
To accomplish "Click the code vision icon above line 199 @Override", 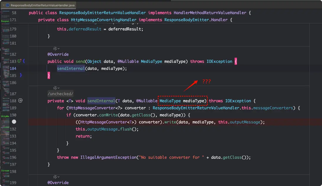I will click(55, 177).
